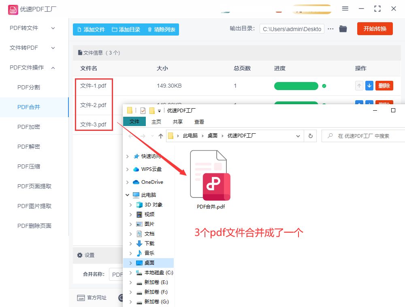The height and width of the screenshot is (307, 405).
Task: Open Explorer recent locations dropdown
Action: point(152,136)
